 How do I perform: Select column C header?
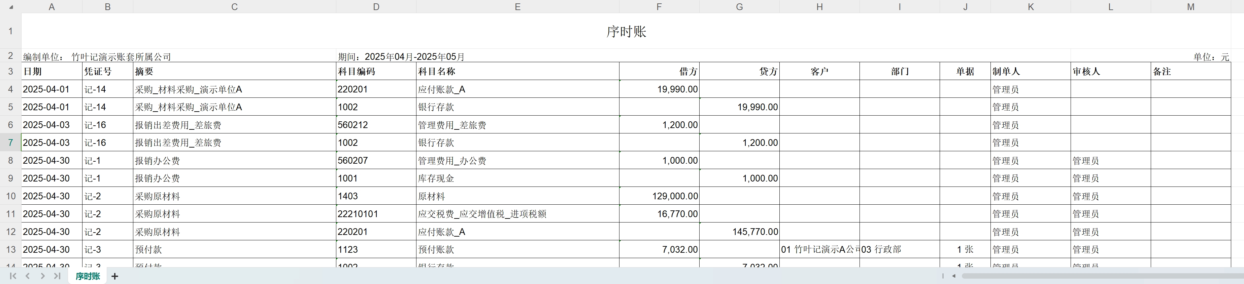coord(234,7)
